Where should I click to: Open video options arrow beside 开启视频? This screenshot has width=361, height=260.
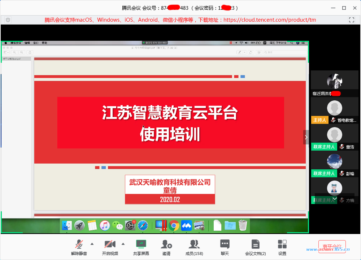(x=123, y=244)
